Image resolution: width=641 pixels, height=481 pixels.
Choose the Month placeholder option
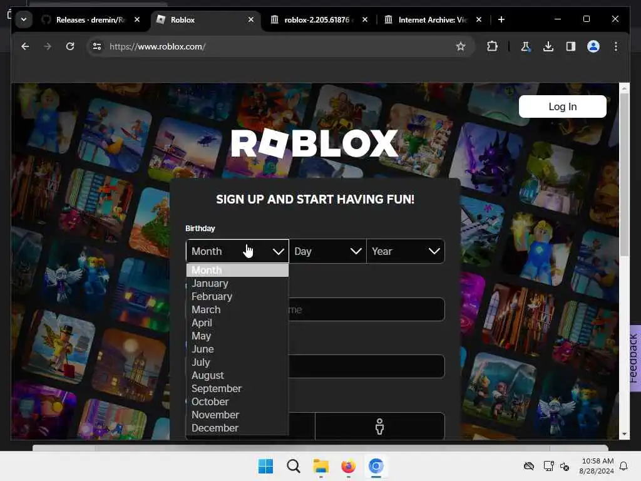pos(237,271)
